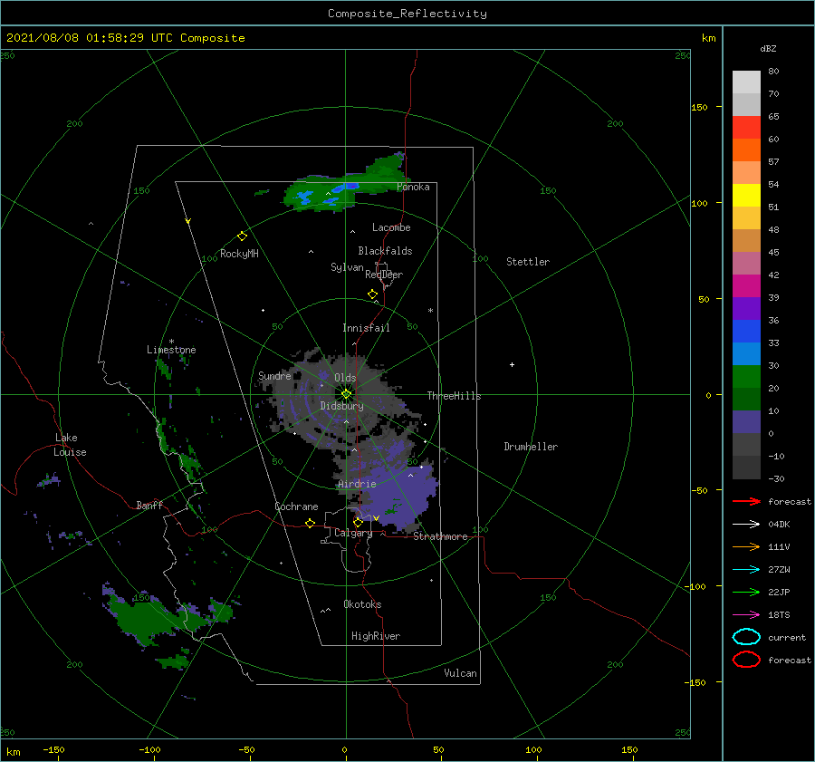815x762 pixels.
Task: Click the Ponoka city label
Action: (x=413, y=187)
